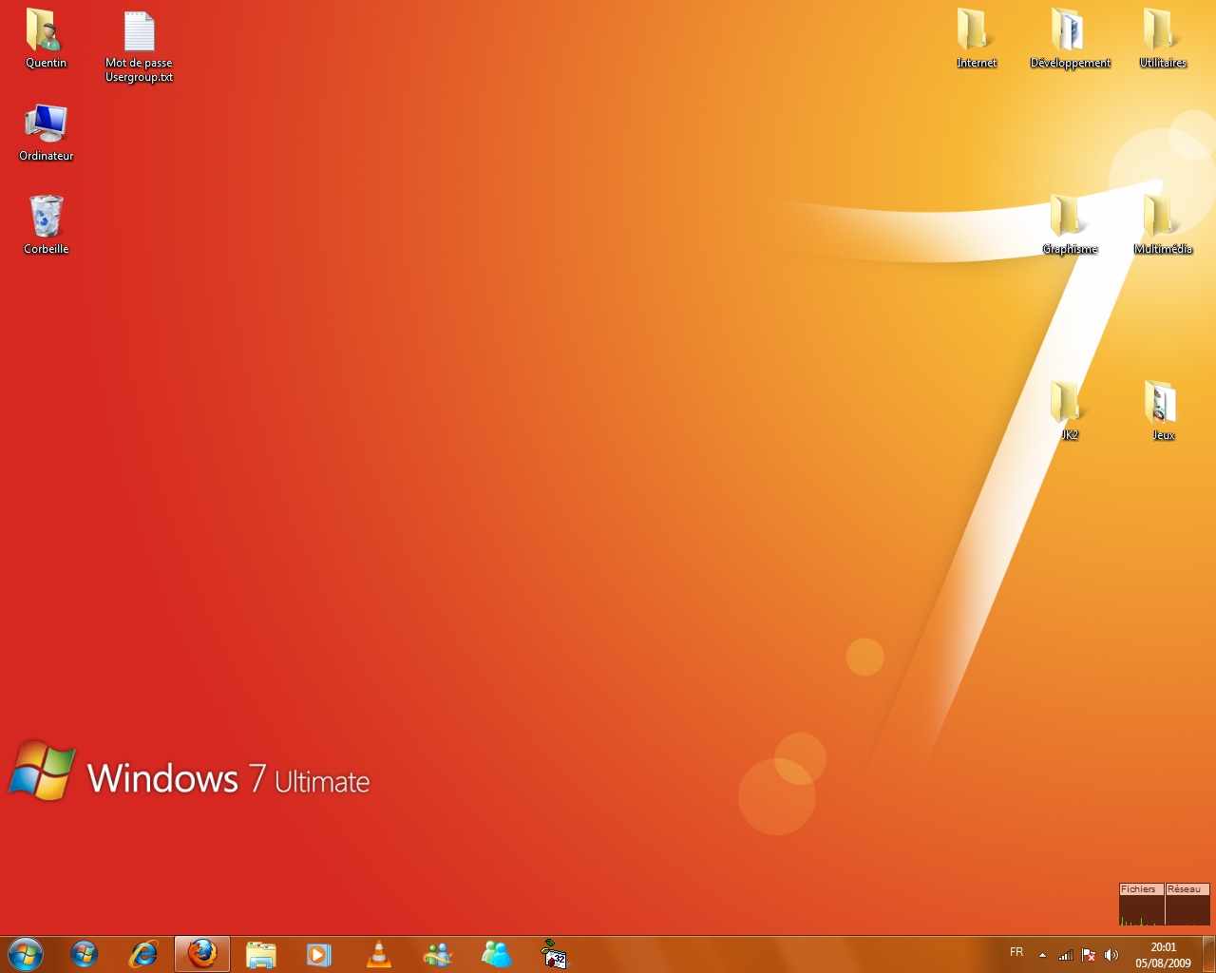Select the Corbeille recycle bin icon
Viewport: 1216px width, 973px height.
(x=46, y=225)
